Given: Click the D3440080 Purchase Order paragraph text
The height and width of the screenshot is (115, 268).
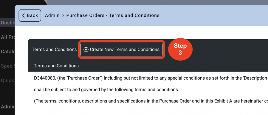Looking at the screenshot, I should (x=151, y=78).
